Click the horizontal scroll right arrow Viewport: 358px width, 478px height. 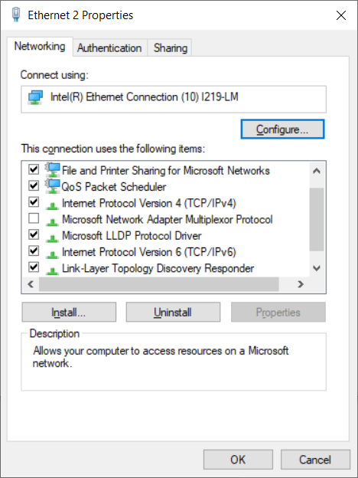coord(301,284)
